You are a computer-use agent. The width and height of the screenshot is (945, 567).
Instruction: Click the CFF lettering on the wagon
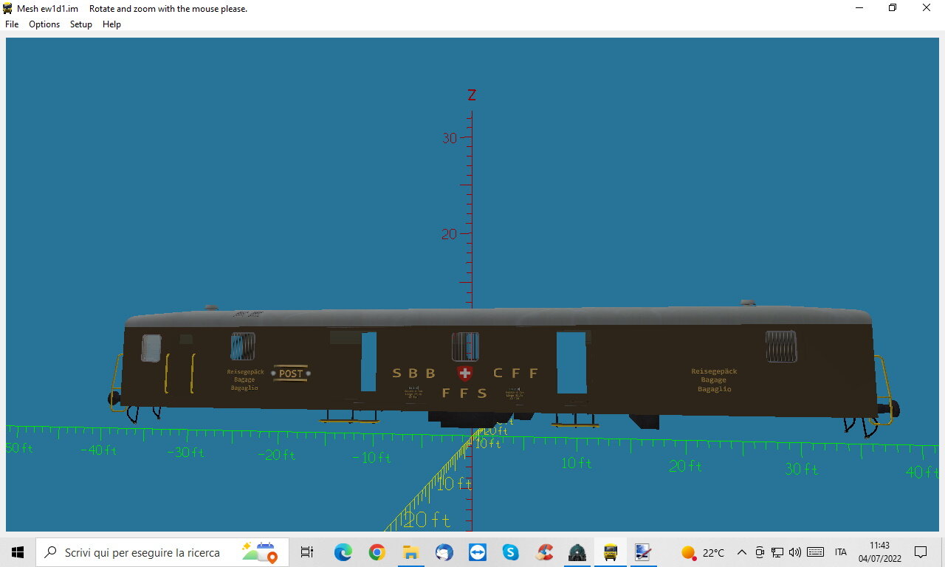pyautogui.click(x=515, y=373)
